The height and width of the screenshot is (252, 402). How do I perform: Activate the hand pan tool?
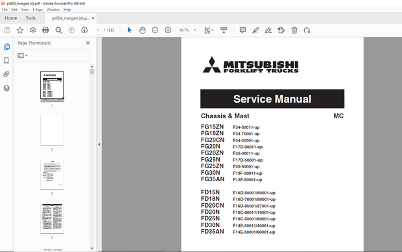click(142, 31)
